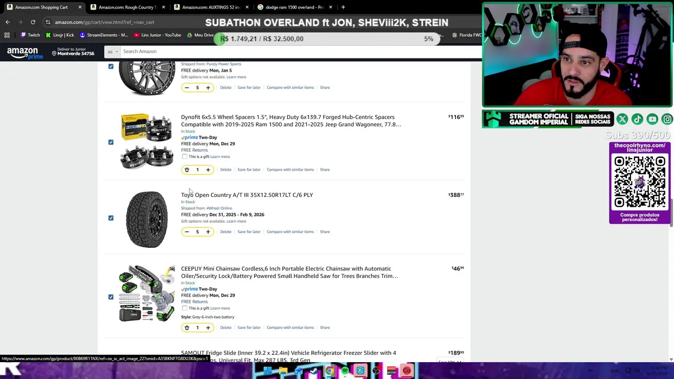
Task: Tick 'This is a gift' for CEEPUY Chainsaw
Action: pos(184,308)
